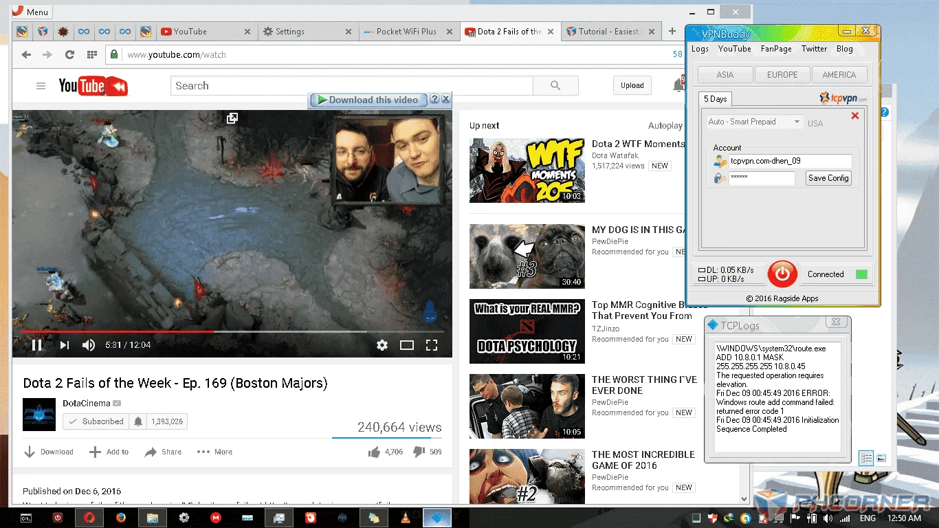The image size is (939, 528).
Task: Dislike the video with thumbs down
Action: click(x=419, y=452)
